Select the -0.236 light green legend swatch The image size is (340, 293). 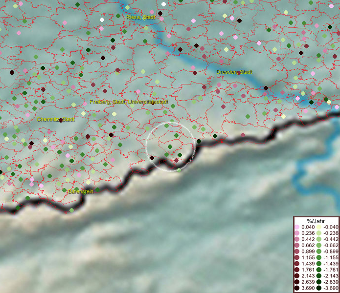[318, 233]
